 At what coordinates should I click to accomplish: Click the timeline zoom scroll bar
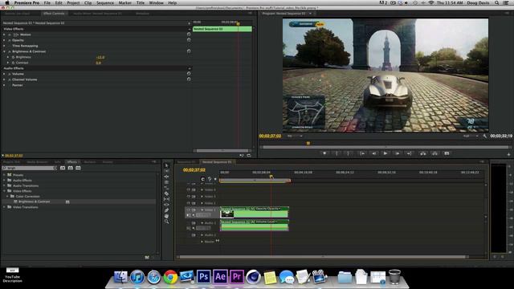323,257
